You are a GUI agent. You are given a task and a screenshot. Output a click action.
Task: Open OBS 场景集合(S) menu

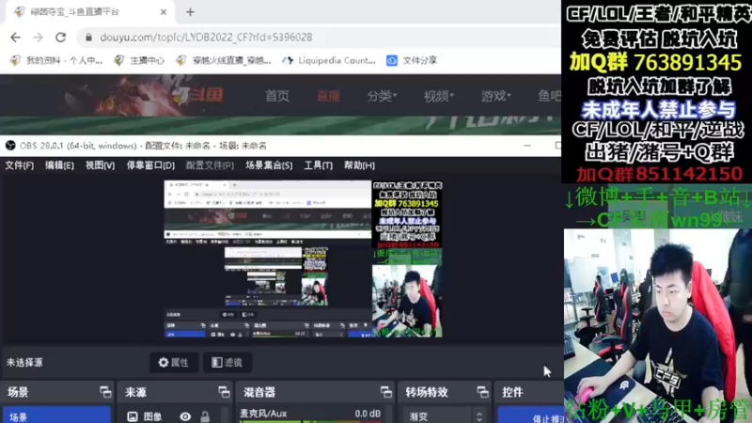pyautogui.click(x=269, y=165)
